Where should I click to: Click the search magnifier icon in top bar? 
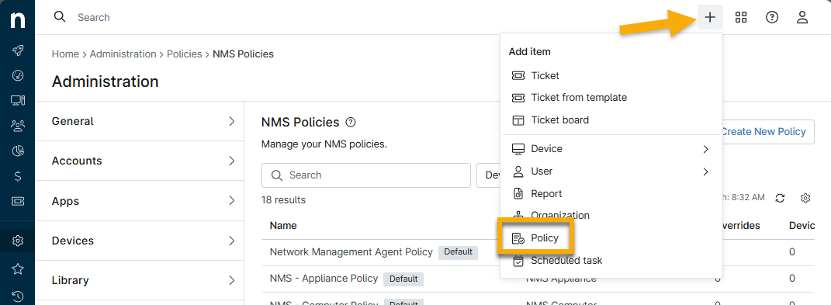pos(60,17)
